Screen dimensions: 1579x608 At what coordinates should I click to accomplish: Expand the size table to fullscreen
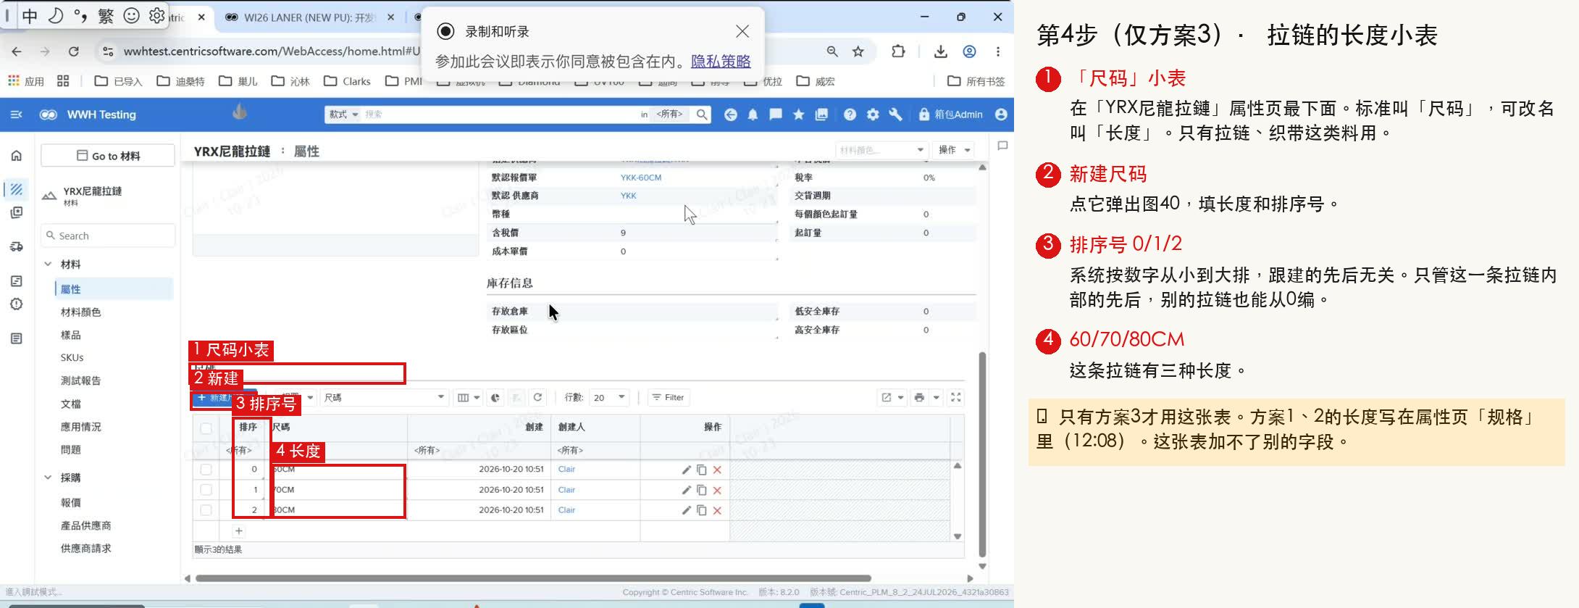coord(956,397)
